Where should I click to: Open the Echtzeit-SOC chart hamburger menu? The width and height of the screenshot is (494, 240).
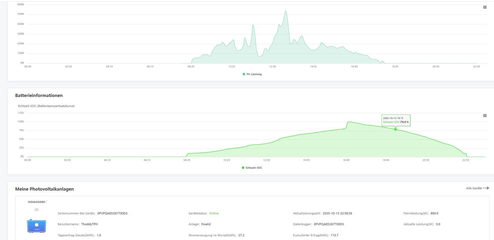(485, 116)
